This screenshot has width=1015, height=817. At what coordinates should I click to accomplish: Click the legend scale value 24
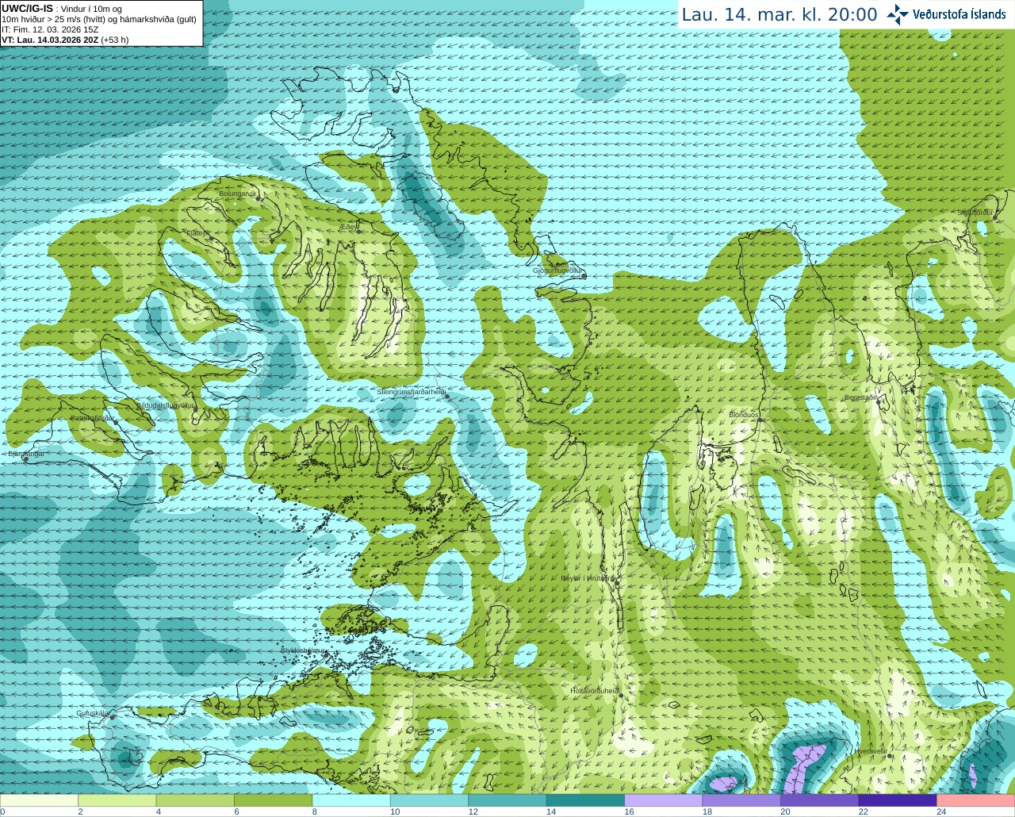(941, 811)
